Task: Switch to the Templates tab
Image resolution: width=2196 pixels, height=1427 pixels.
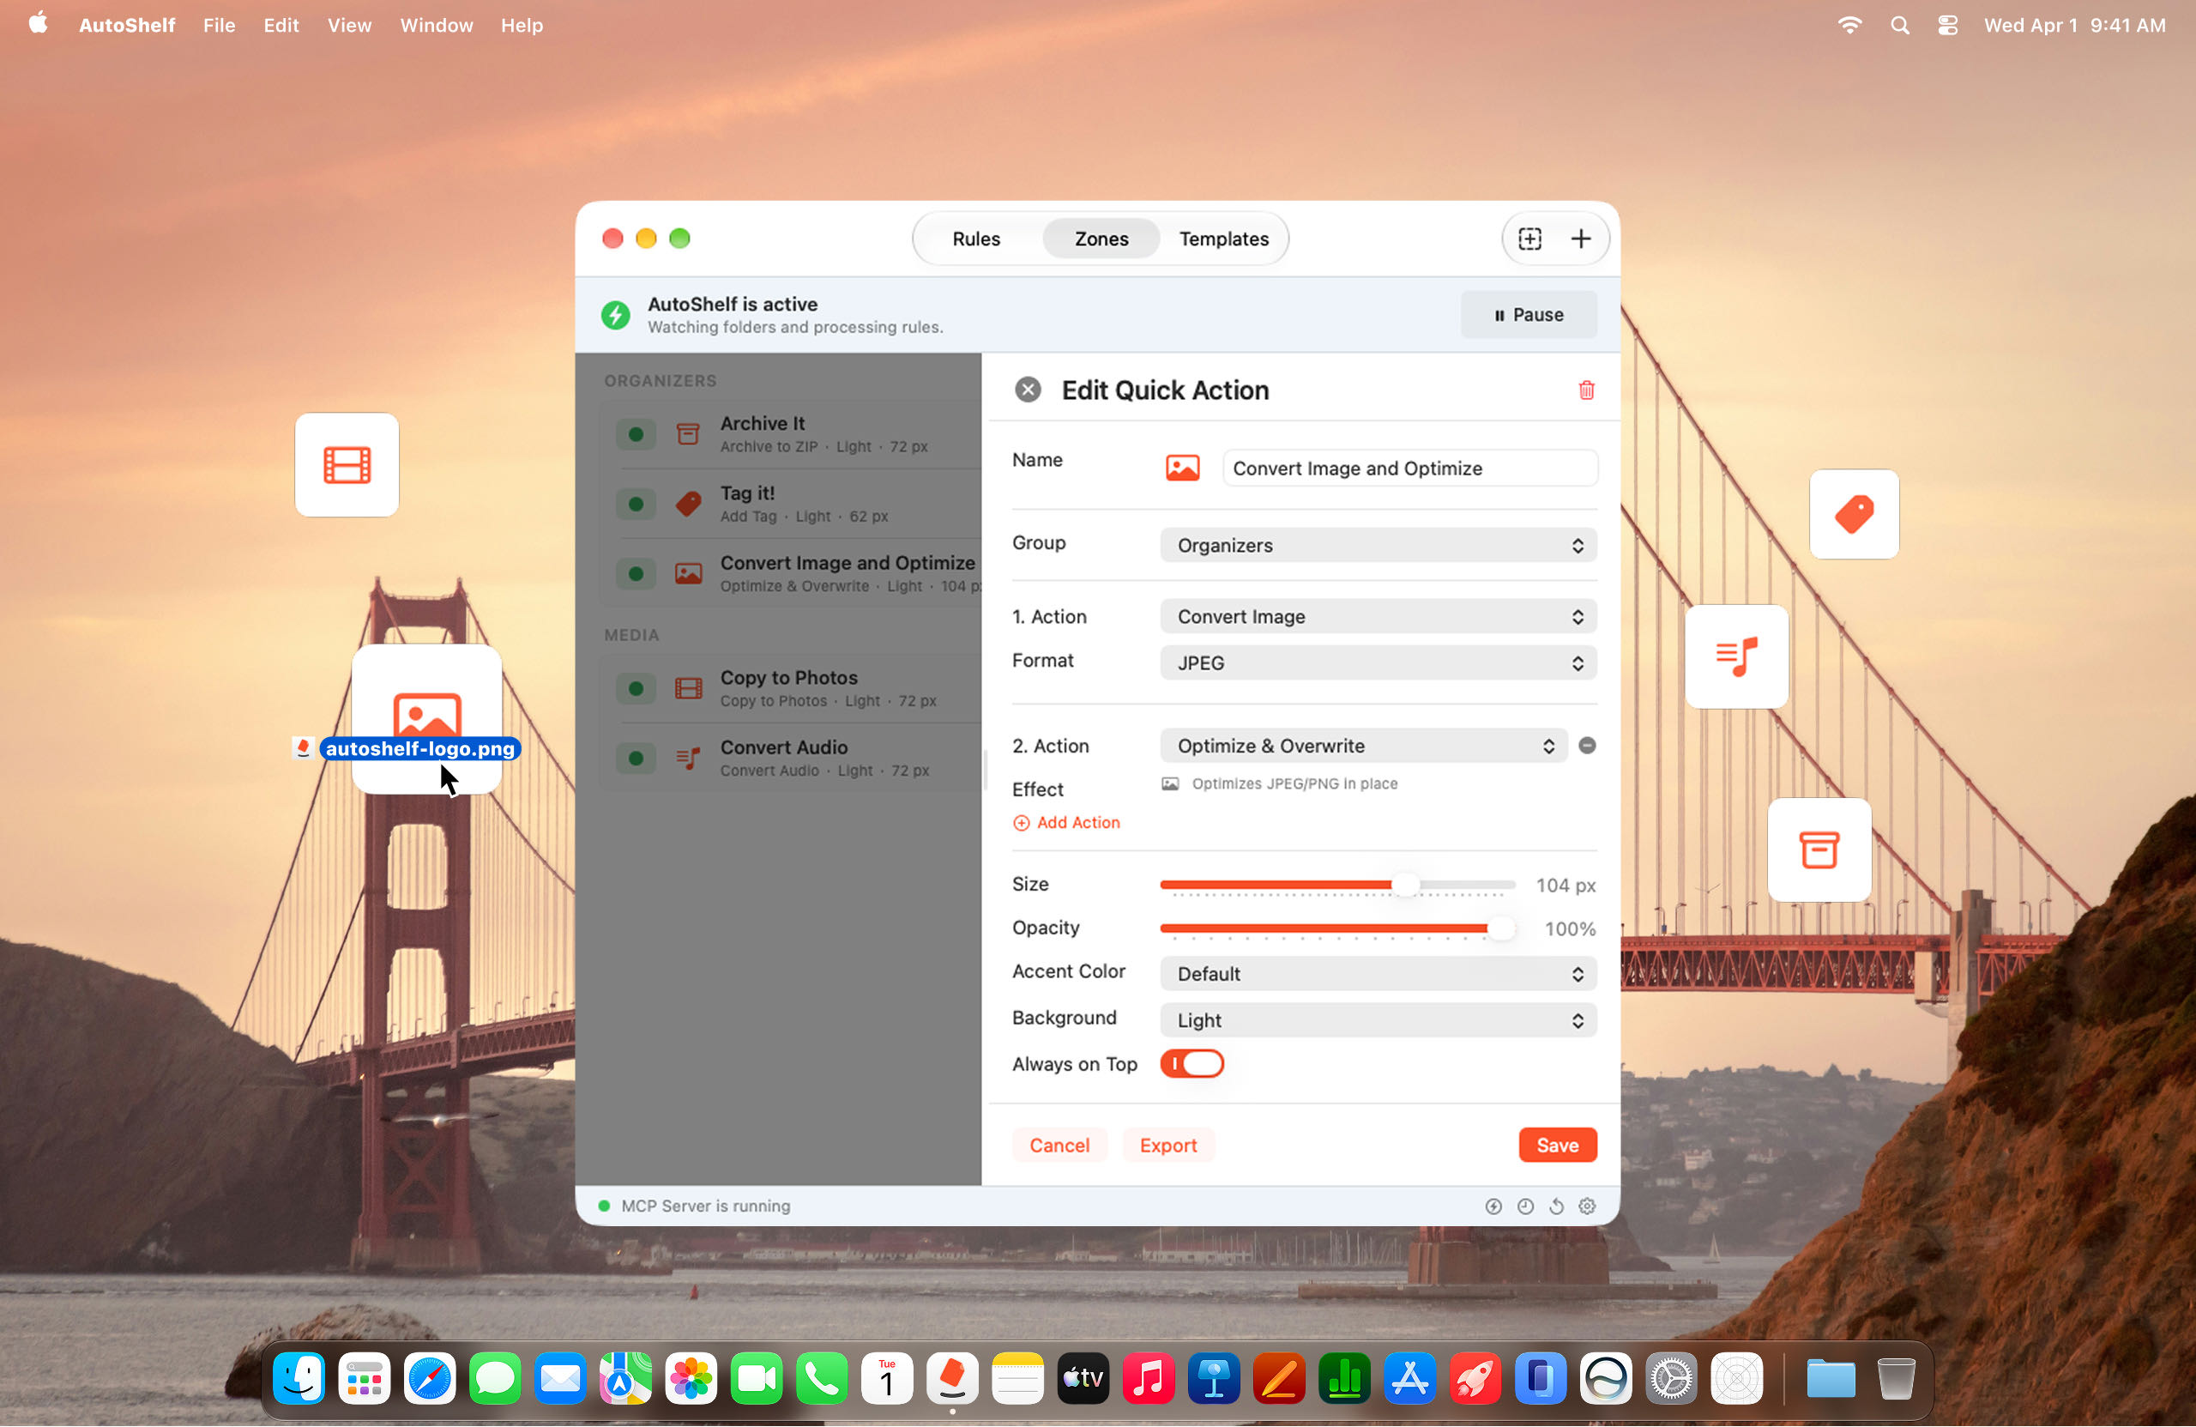Action: pyautogui.click(x=1223, y=239)
